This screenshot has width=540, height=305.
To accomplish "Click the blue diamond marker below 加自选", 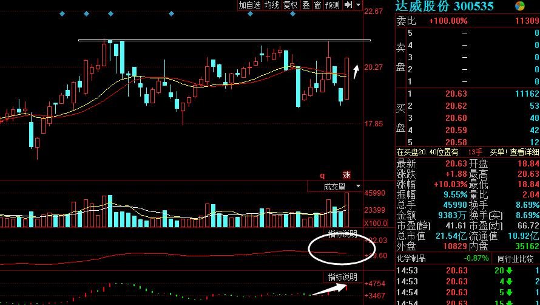I will click(x=251, y=14).
